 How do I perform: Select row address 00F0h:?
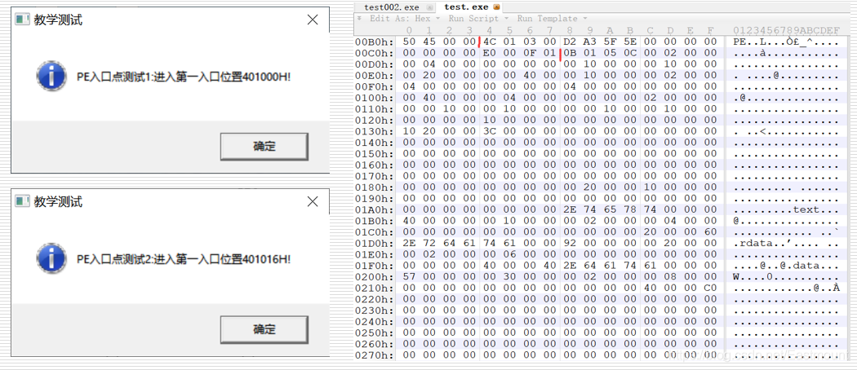tap(375, 86)
